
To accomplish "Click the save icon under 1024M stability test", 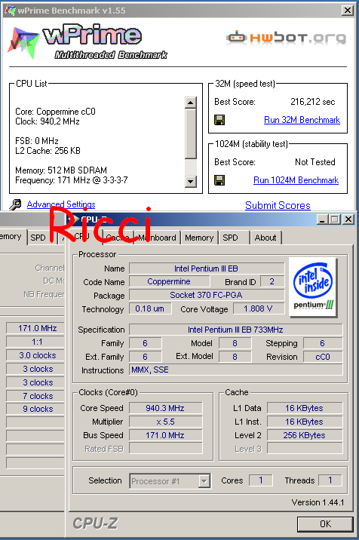I will [x=219, y=180].
